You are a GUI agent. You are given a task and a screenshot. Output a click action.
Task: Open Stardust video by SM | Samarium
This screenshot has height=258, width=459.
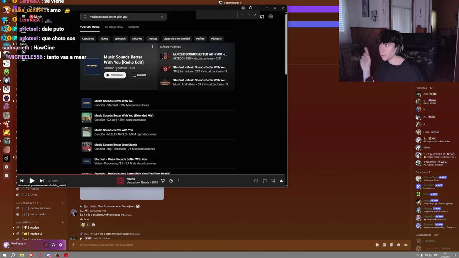point(197,69)
